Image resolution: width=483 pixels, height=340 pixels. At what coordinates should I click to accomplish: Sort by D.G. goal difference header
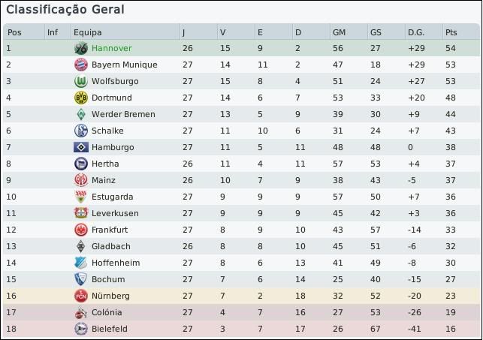415,32
